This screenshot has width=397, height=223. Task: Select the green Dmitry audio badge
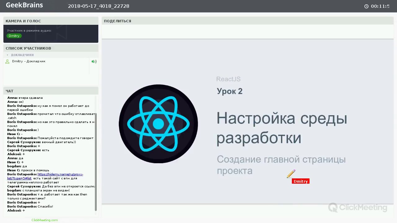[14, 36]
